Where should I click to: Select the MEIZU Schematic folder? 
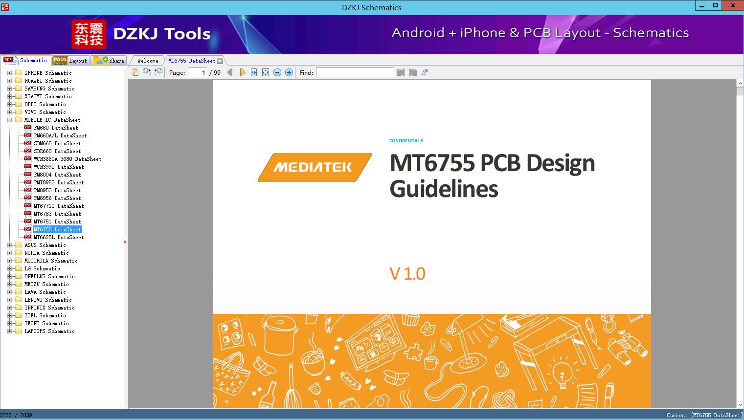pos(46,284)
